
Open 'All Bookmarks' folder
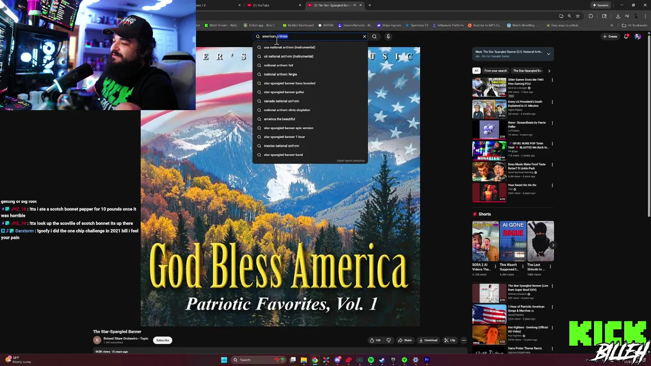(x=635, y=25)
